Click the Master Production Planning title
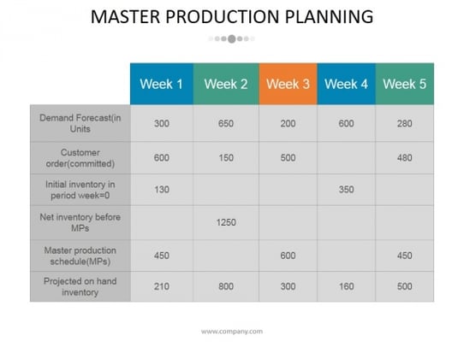Image resolution: width=464 pixels, height=347 pixels. click(x=232, y=16)
